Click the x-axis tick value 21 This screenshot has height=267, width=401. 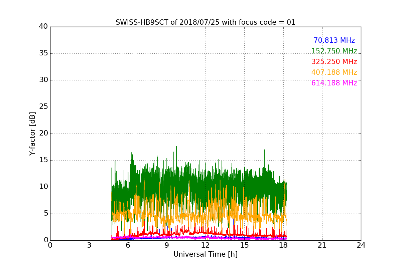[322, 245]
